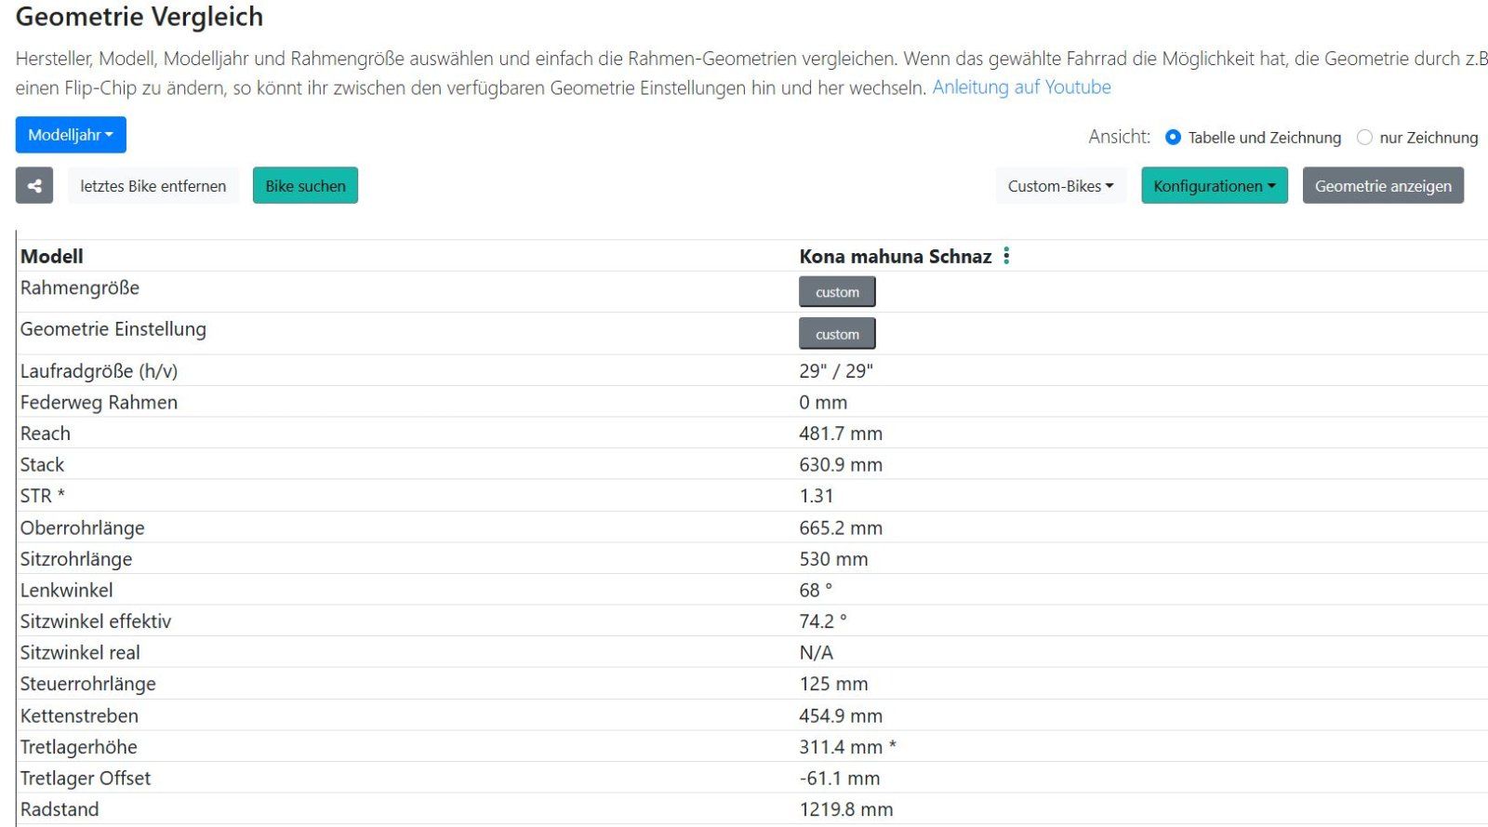This screenshot has width=1488, height=827.
Task: Click the Kona mahuna Schnaz model header
Action: pos(895,257)
